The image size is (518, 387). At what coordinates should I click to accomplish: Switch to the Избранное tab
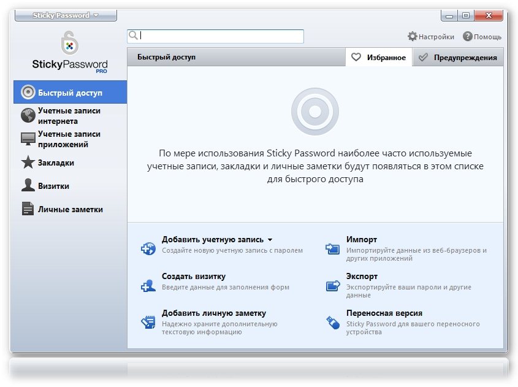click(x=379, y=58)
